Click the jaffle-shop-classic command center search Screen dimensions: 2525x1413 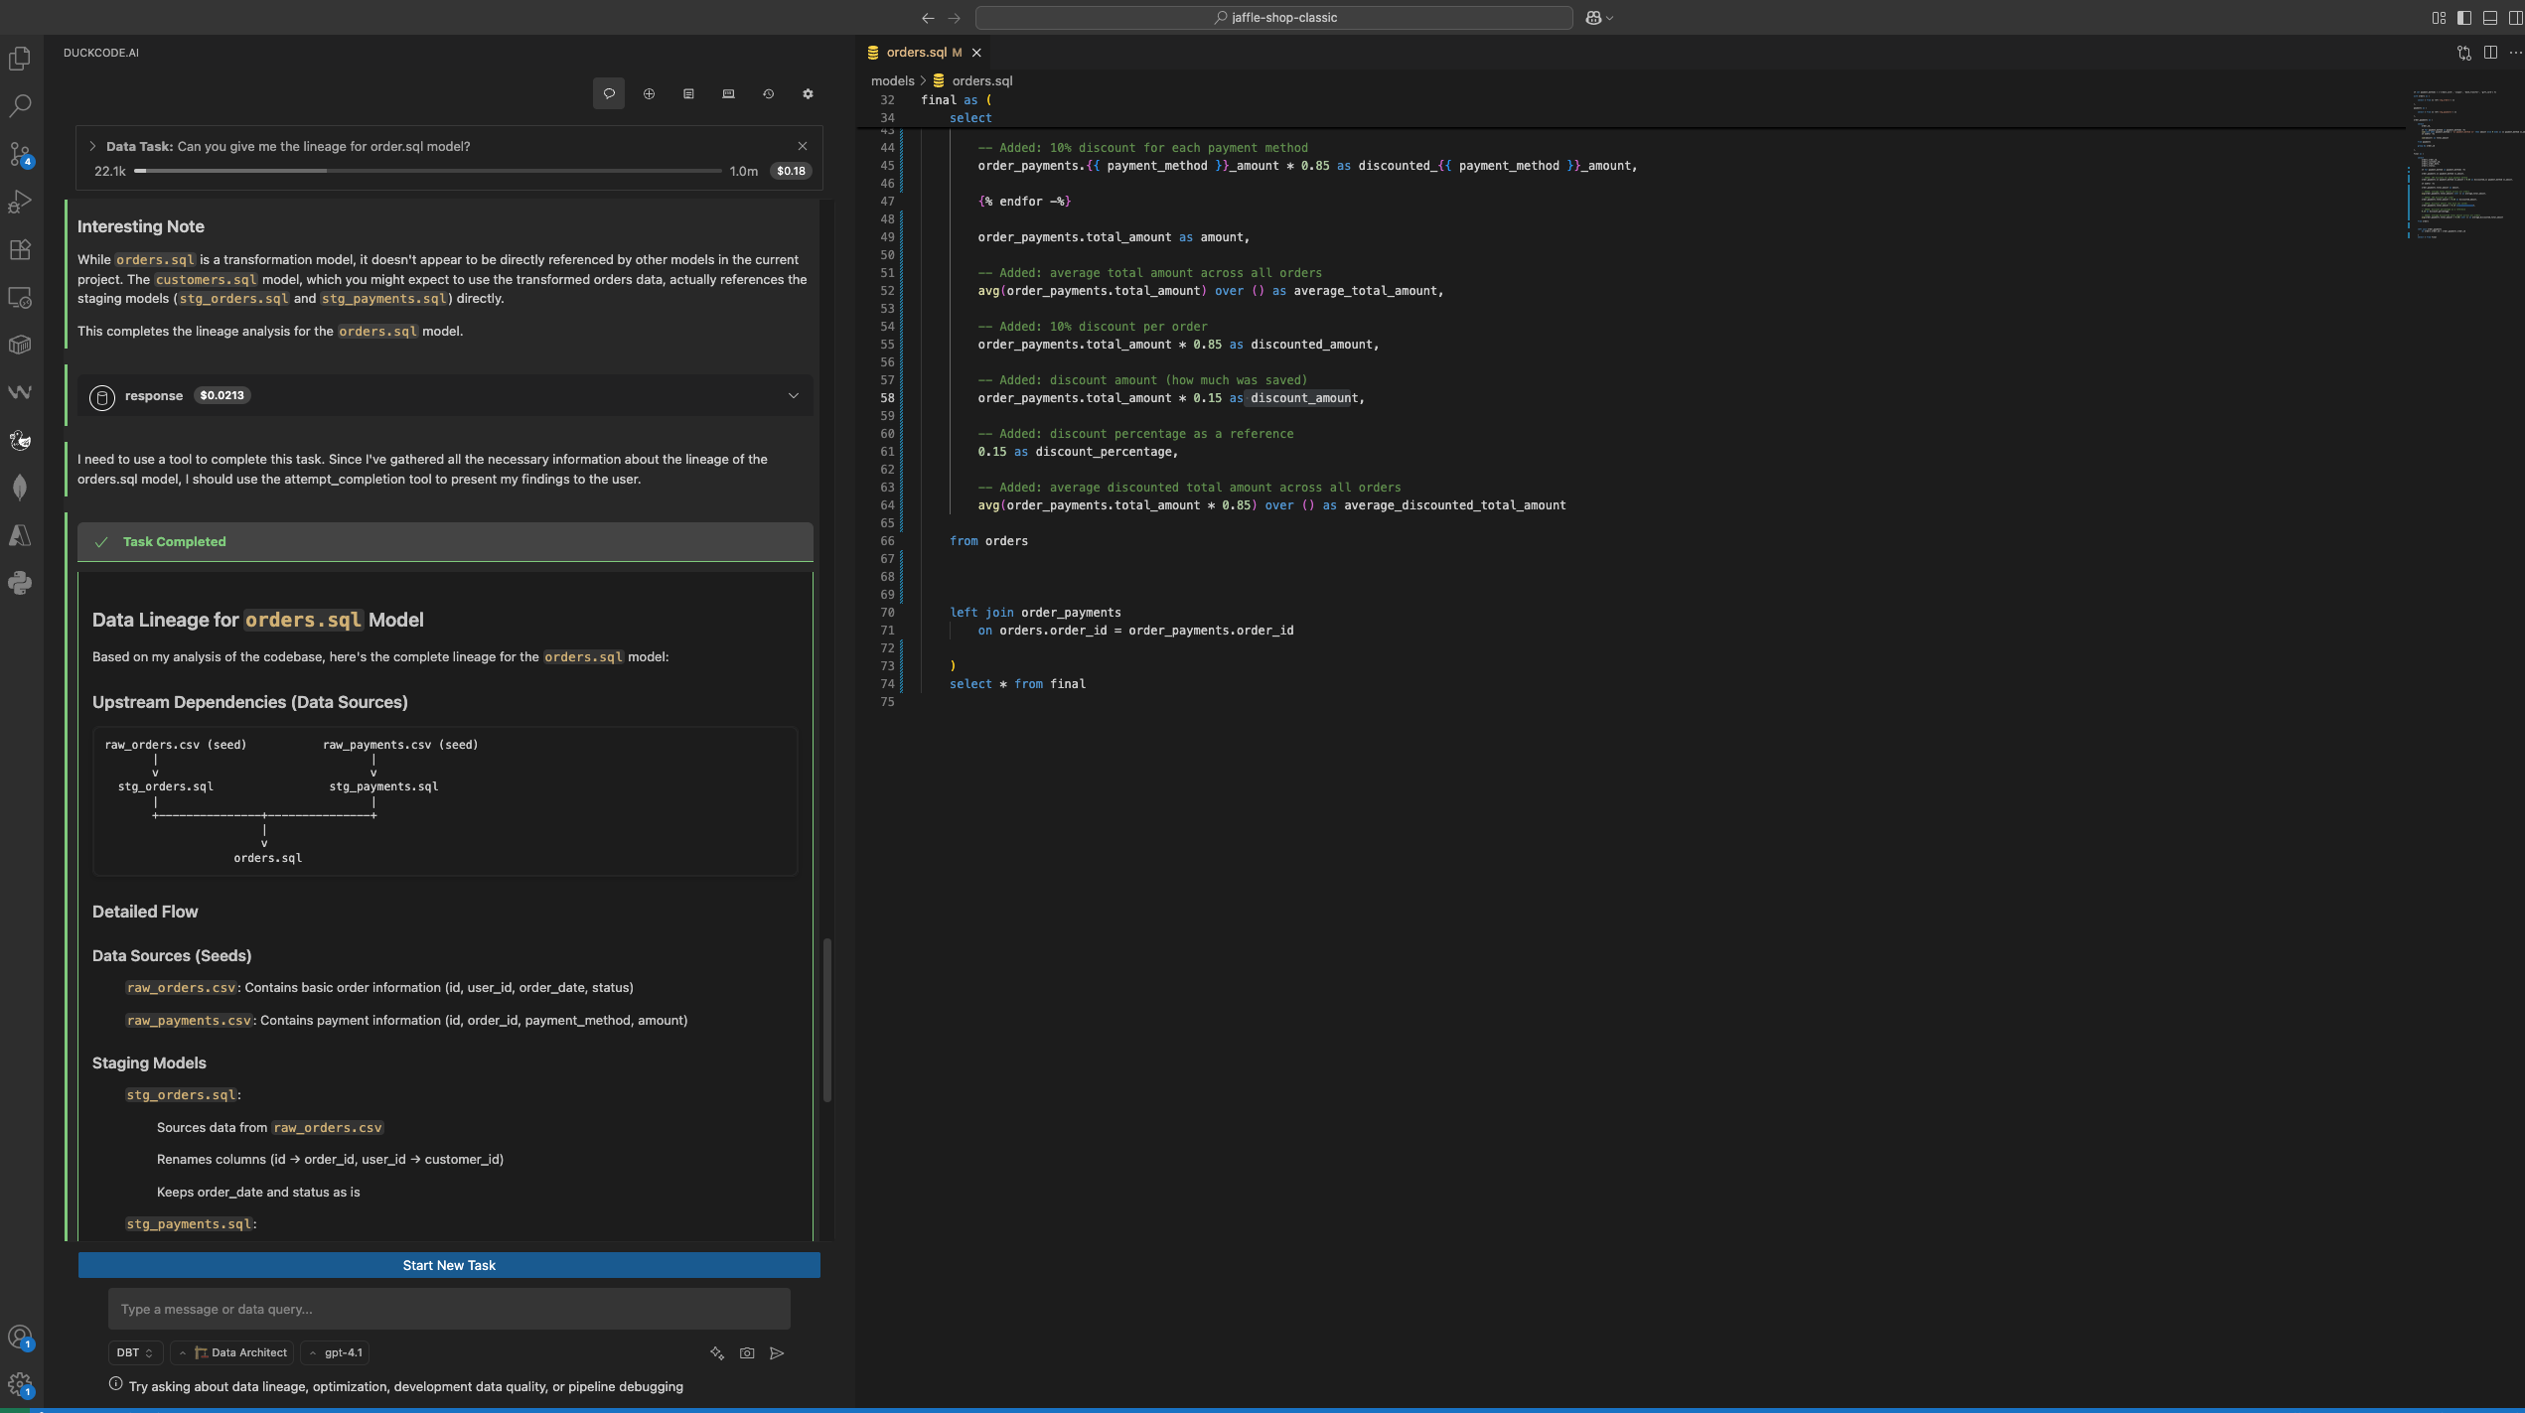[x=1273, y=18]
